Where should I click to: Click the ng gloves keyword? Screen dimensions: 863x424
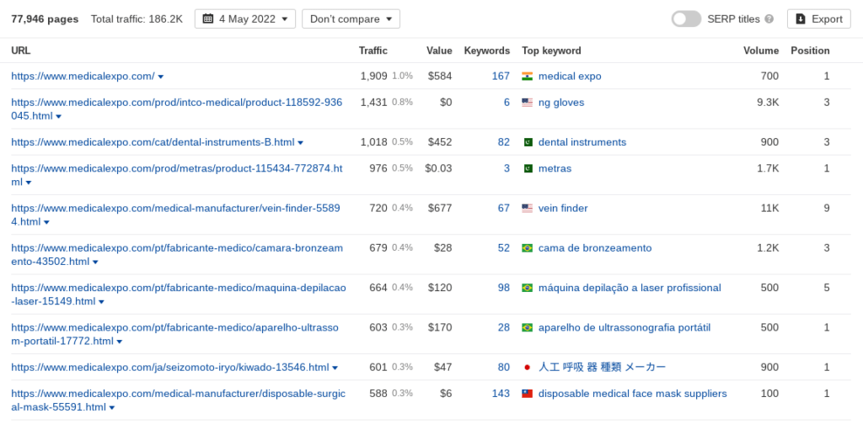coord(561,103)
